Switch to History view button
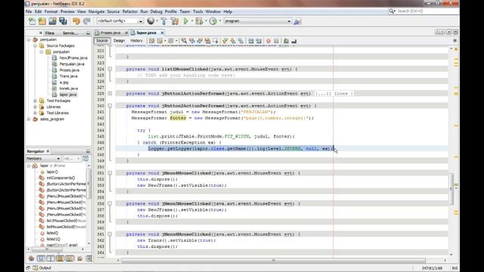Screen dimensions: 484x272 tap(136, 41)
